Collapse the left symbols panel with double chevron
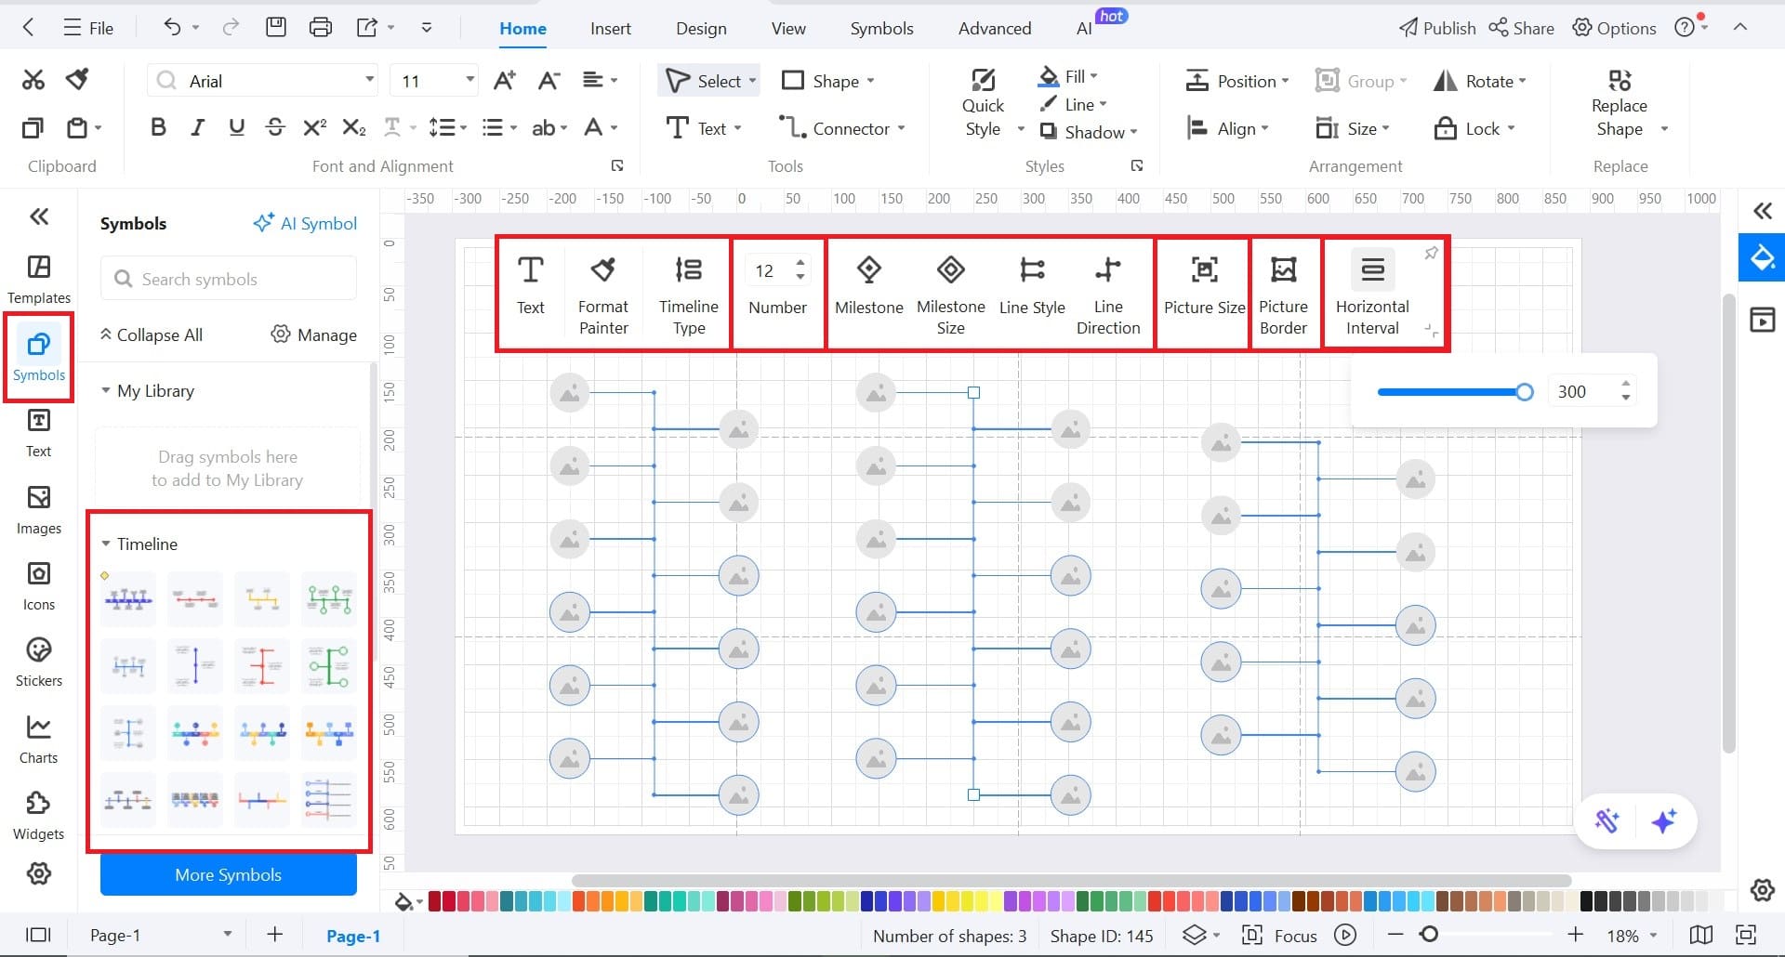 39,216
